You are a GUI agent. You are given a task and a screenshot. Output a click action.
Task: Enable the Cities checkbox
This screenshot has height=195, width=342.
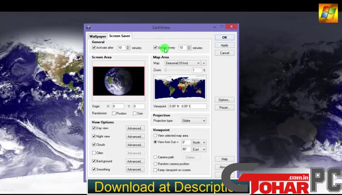94,153
